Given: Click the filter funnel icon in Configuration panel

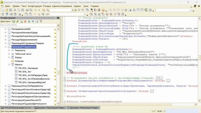Looking at the screenshot, I should tap(41, 21).
